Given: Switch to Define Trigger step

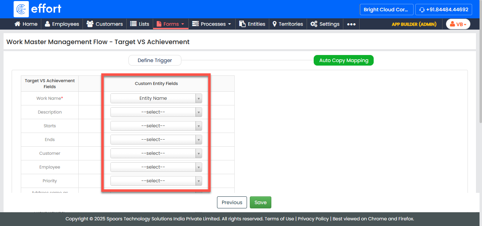Looking at the screenshot, I should coord(155,60).
